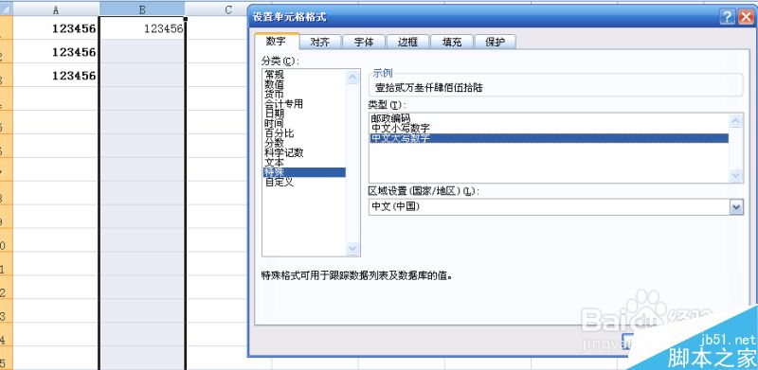Click cell B1 containing 123456
This screenshot has height=370, width=758.
[x=142, y=28]
